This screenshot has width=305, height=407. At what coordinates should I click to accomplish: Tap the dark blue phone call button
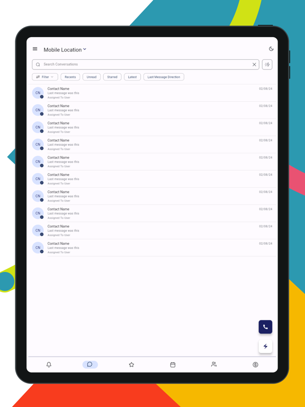[x=265, y=327]
